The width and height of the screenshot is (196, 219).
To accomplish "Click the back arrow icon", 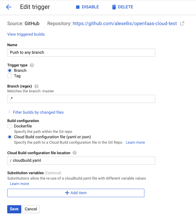I will point(9,7).
